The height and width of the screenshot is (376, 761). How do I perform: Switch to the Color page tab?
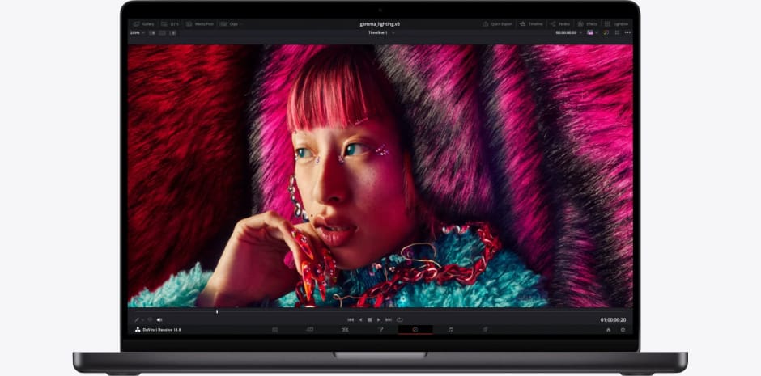[x=415, y=330]
